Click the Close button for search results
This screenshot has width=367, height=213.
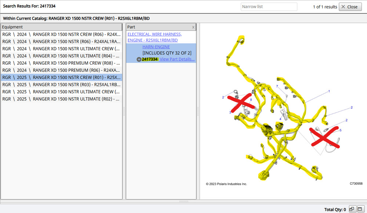click(x=350, y=7)
